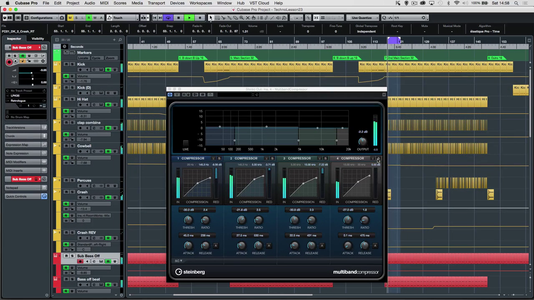Click Locate on the Markers track
Viewport: 534px width, 300px height.
pos(83,58)
